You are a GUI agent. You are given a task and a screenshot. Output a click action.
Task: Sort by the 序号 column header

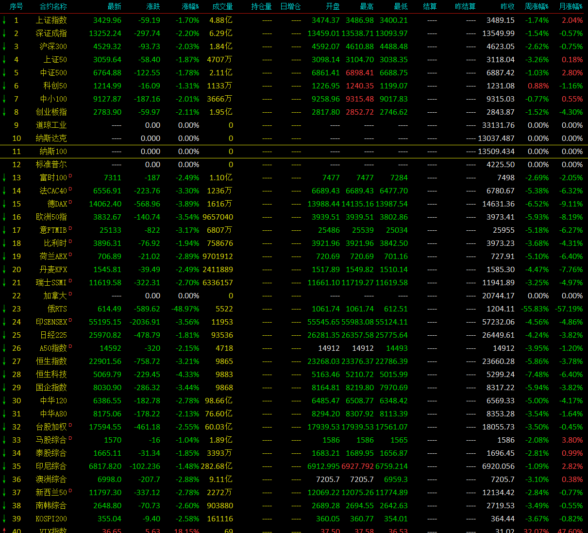coord(16,6)
